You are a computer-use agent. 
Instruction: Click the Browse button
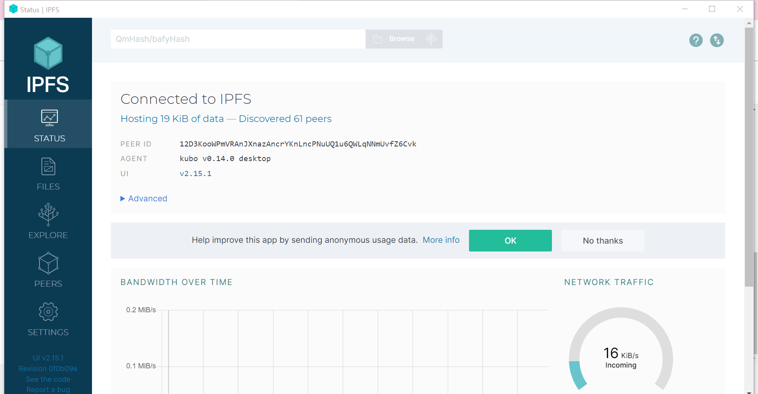[394, 39]
